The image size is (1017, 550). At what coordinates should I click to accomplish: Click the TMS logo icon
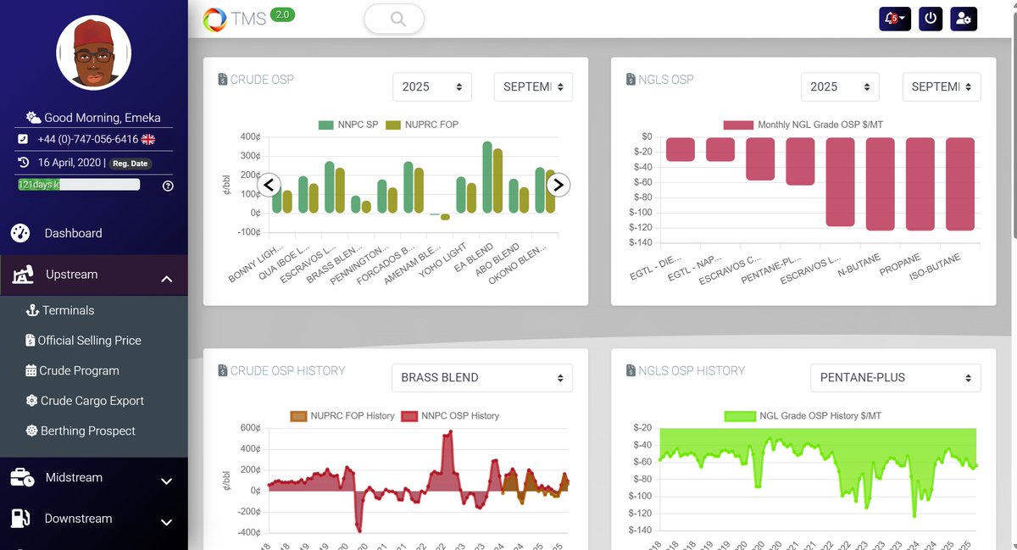[x=214, y=19]
